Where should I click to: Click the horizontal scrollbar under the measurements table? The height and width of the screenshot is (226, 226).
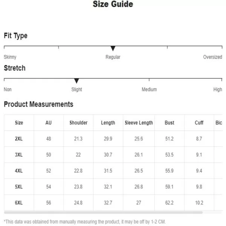103,212
